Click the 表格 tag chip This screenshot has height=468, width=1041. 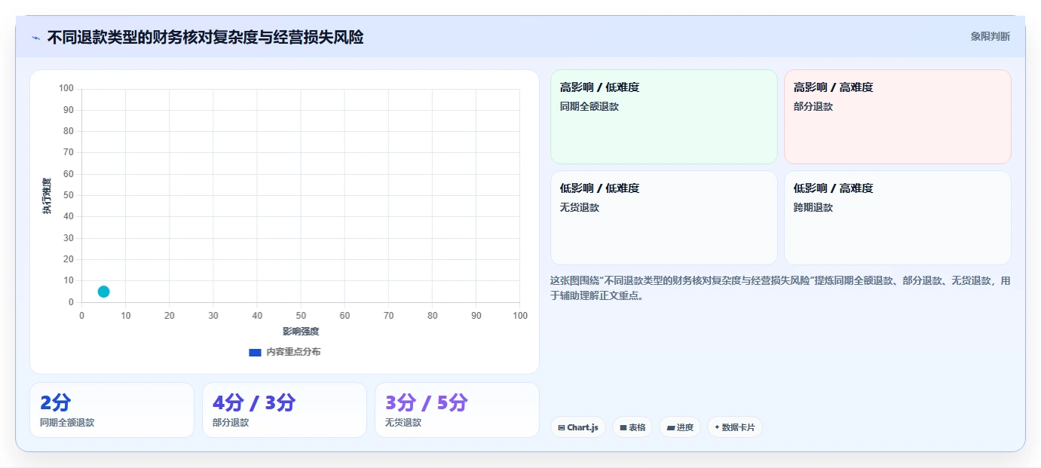(632, 427)
